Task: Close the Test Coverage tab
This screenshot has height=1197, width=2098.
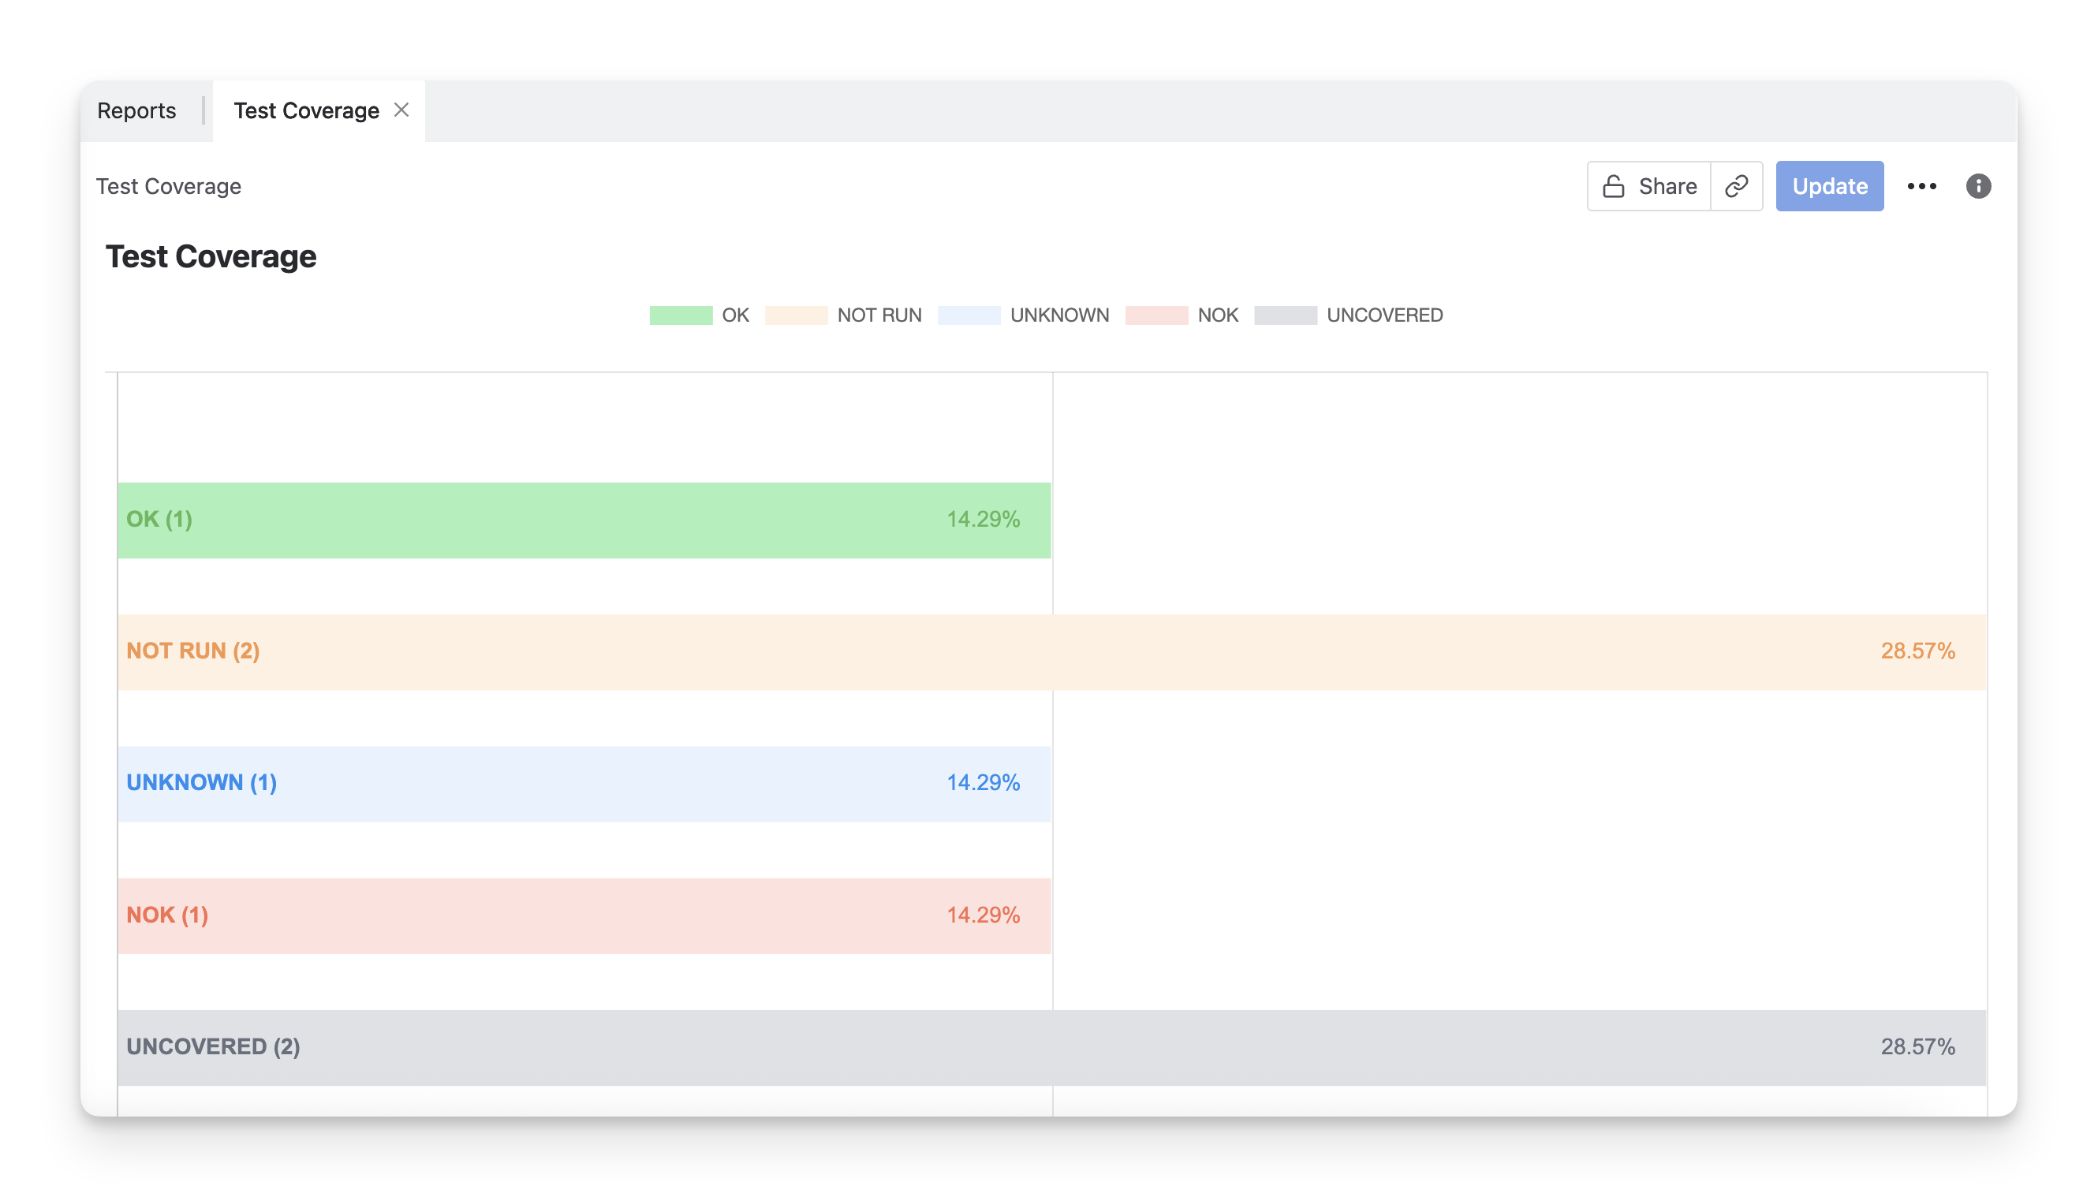Action: 401,110
